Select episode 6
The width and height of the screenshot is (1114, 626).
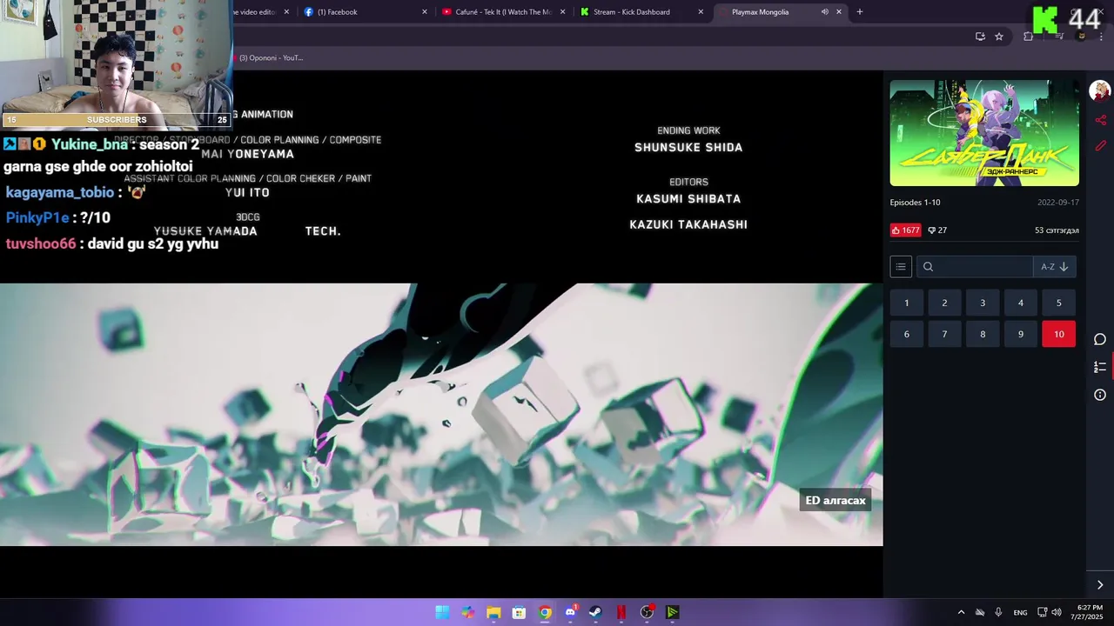click(x=906, y=334)
